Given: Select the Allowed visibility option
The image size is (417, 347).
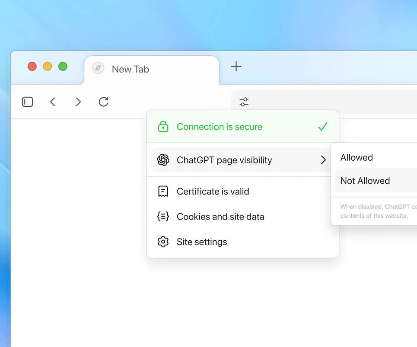Looking at the screenshot, I should pyautogui.click(x=357, y=158).
